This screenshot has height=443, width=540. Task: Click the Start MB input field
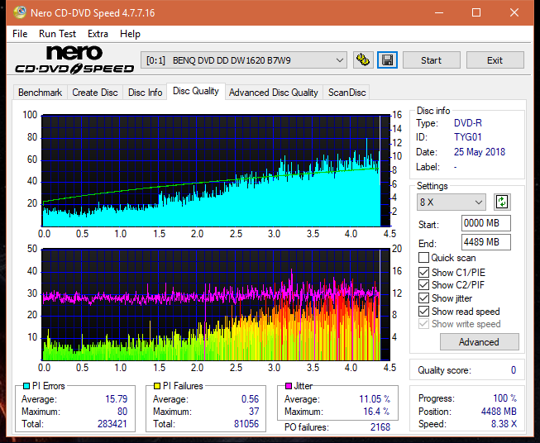pyautogui.click(x=486, y=223)
